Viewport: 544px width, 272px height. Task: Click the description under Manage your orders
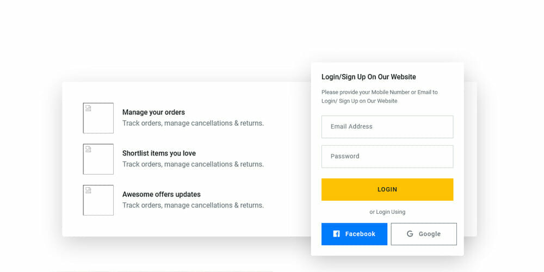[193, 123]
